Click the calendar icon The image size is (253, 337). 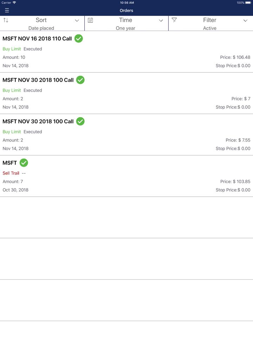(x=90, y=20)
